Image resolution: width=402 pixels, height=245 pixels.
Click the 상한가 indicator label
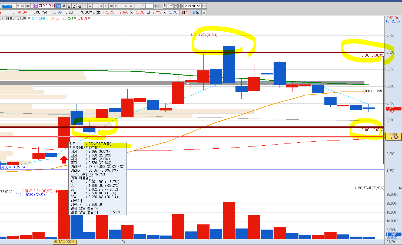click(x=82, y=18)
